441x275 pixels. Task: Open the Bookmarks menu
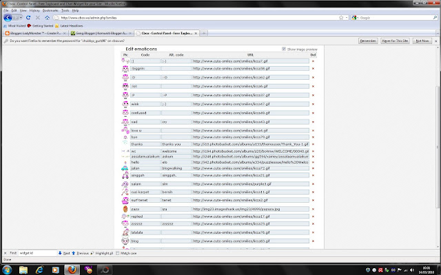(50, 10)
